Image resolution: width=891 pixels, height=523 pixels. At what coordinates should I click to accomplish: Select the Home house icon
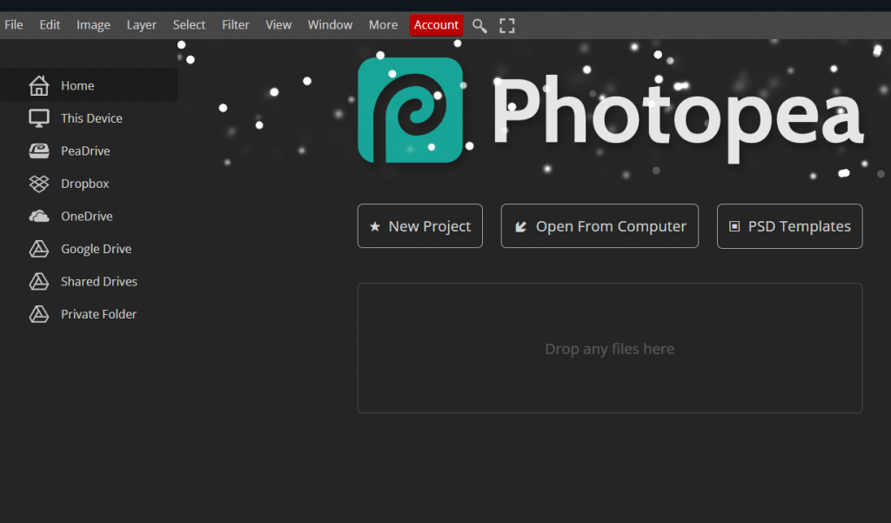[x=39, y=85]
